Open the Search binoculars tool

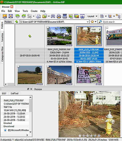pyautogui.click(x=53, y=16)
